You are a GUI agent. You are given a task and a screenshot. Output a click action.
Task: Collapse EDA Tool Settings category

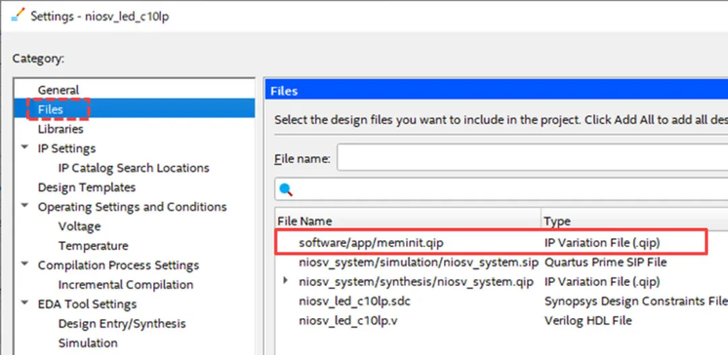(x=25, y=304)
